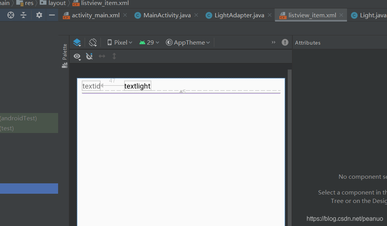The width and height of the screenshot is (387, 226).
Task: Select the textlight view in design
Action: click(x=137, y=86)
